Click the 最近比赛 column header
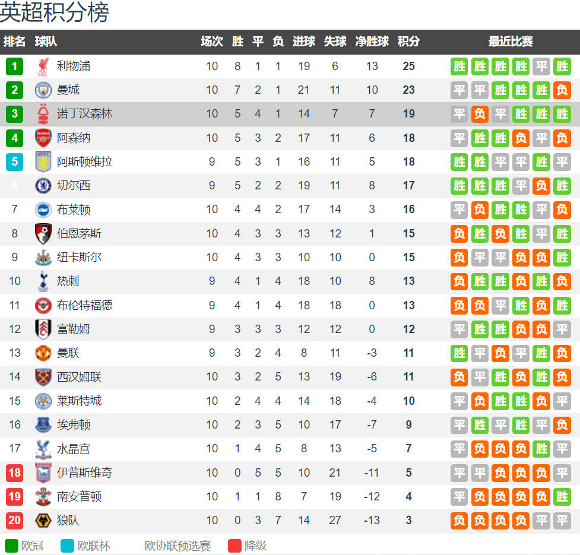The image size is (580, 555). 511,42
